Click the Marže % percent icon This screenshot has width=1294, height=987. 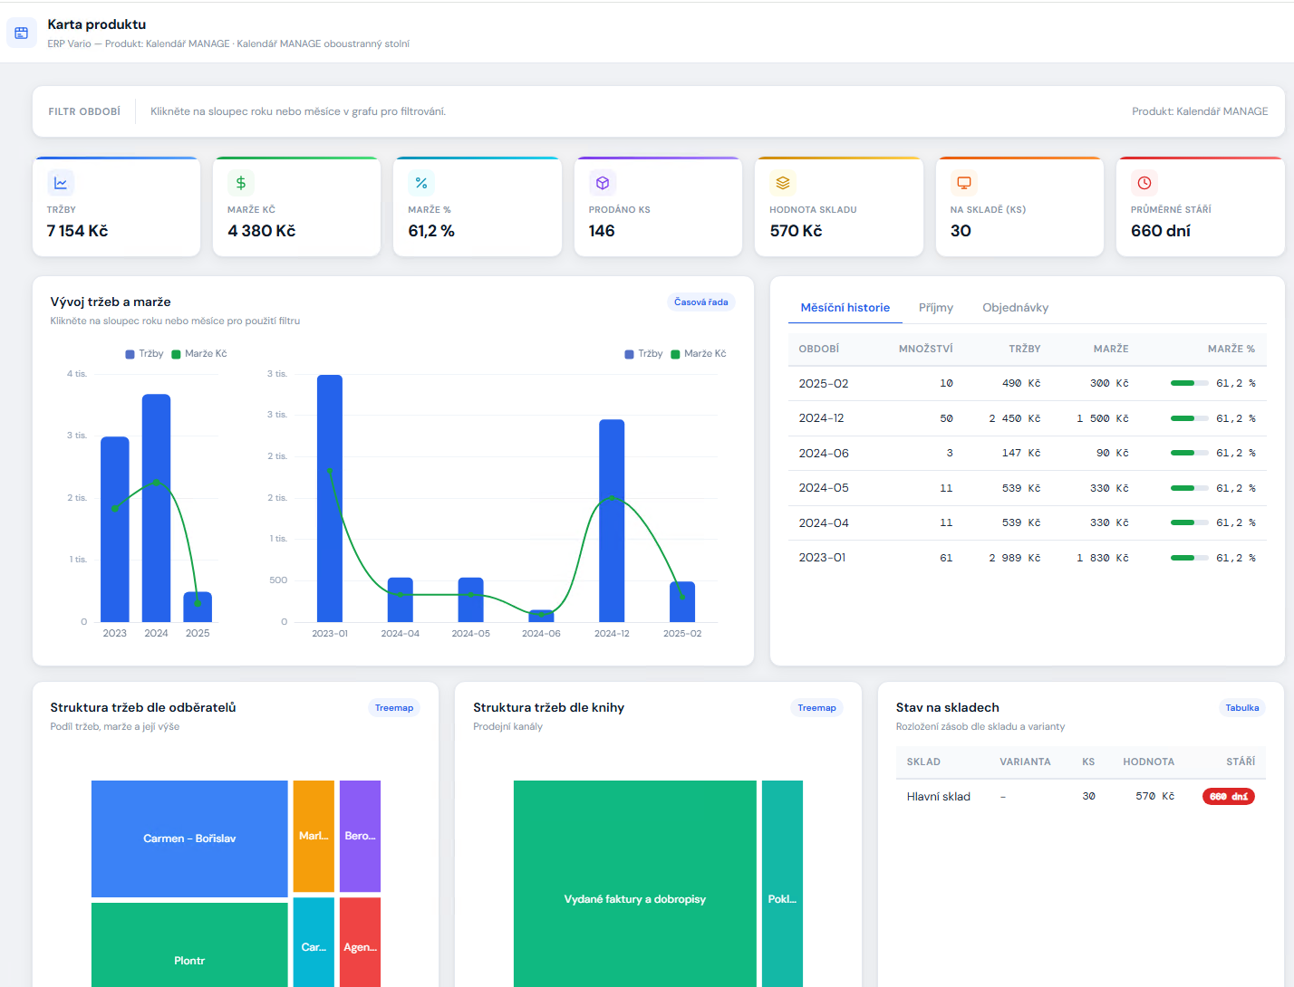(x=421, y=183)
